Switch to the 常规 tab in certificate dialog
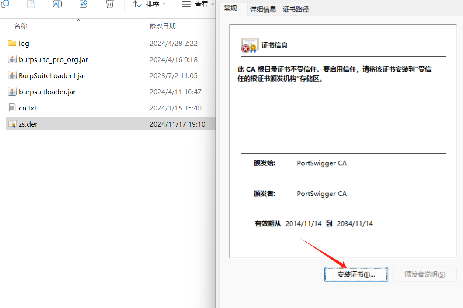This screenshot has width=463, height=308. 230,9
